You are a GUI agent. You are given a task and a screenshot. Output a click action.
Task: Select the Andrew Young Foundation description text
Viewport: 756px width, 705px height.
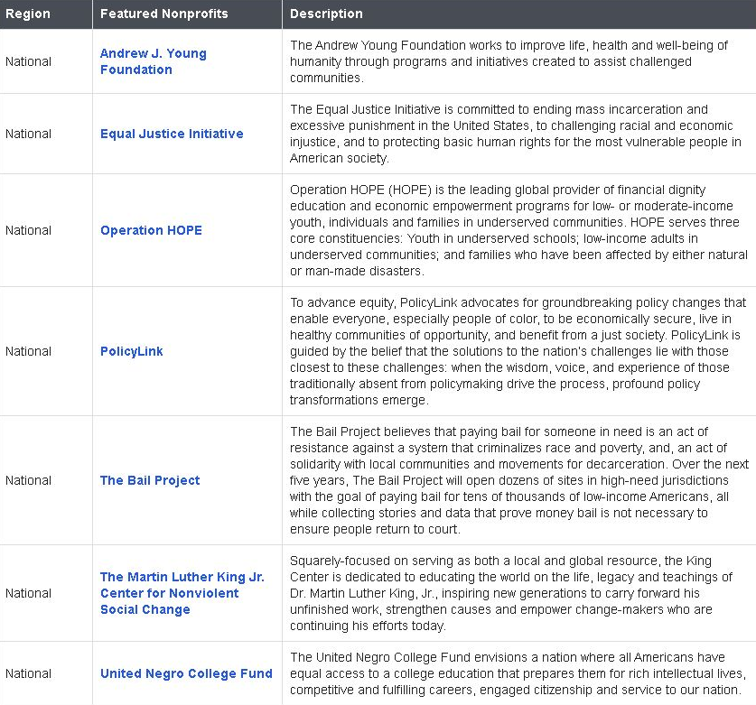pyautogui.click(x=509, y=61)
